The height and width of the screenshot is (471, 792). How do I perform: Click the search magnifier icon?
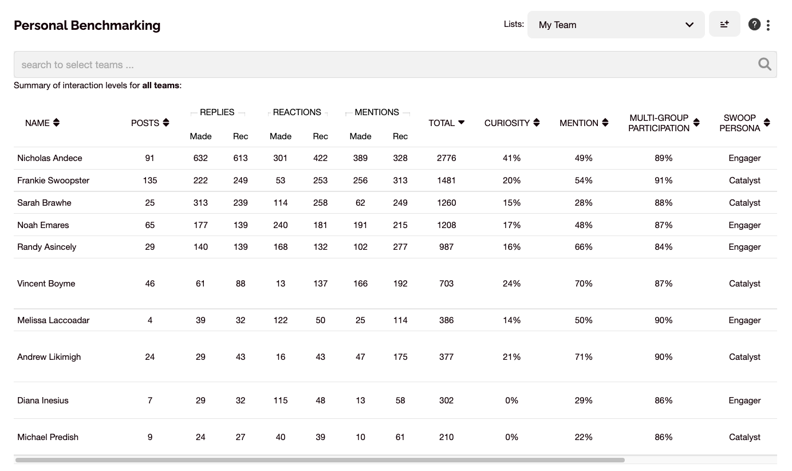point(765,64)
